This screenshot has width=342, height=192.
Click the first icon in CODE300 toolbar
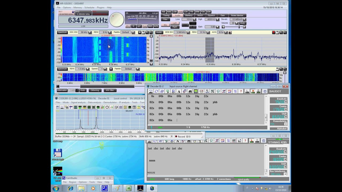click(x=57, y=107)
